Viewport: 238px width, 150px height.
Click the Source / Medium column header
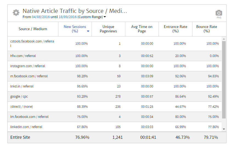pos(33,29)
